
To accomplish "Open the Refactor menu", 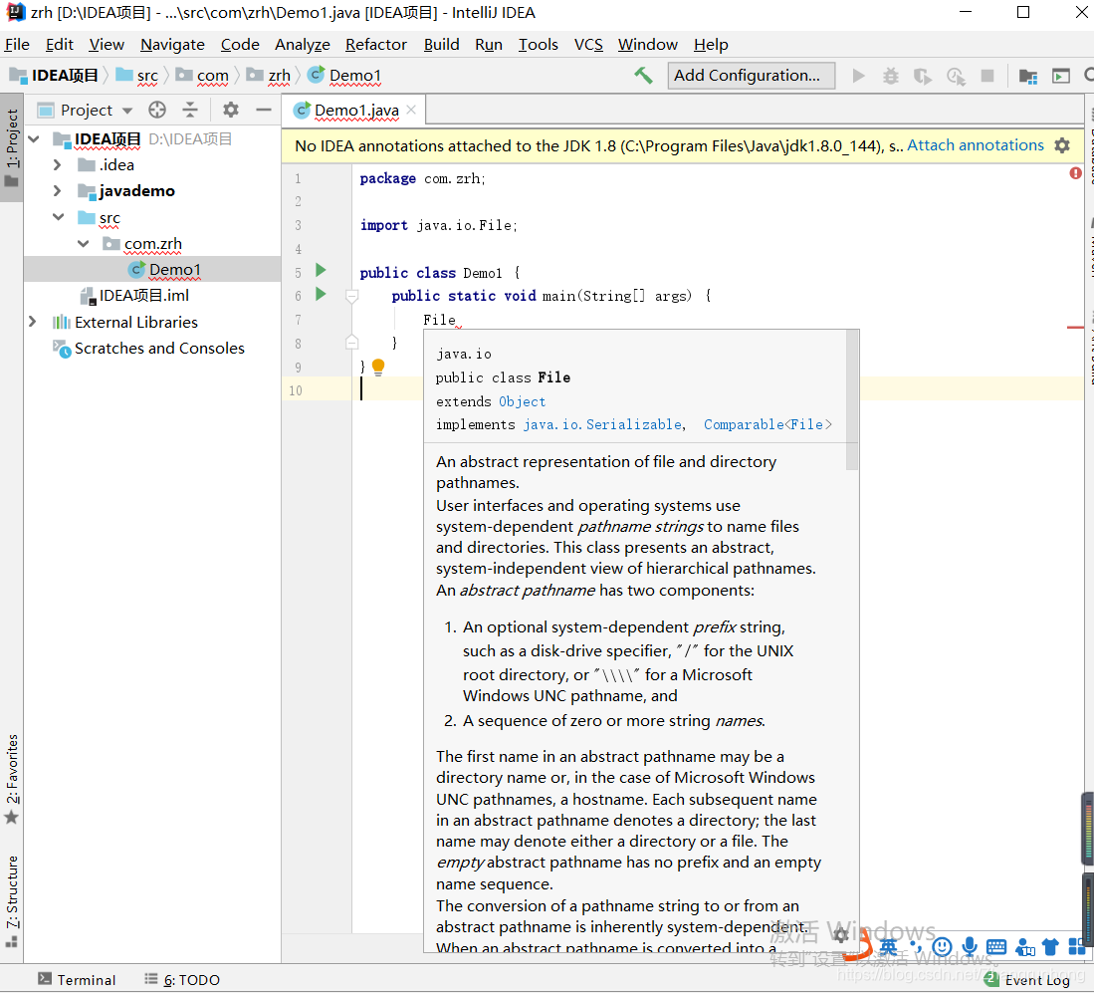I will (375, 44).
